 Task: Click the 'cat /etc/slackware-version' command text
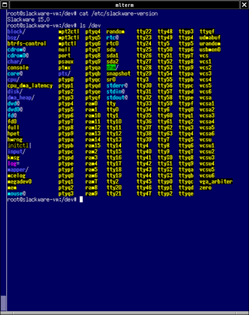pyautogui.click(x=119, y=13)
